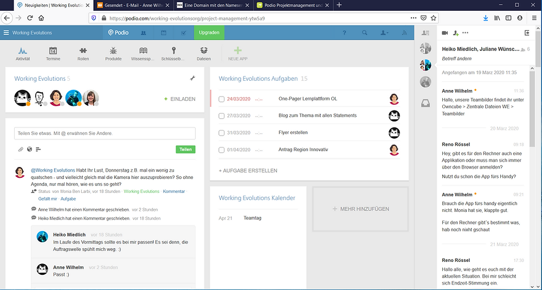Click the Gefällt mir link
The height and width of the screenshot is (290, 542).
coord(48,199)
